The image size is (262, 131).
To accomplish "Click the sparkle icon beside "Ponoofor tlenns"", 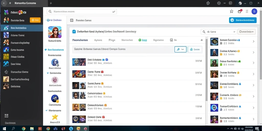I will tap(6, 72).
